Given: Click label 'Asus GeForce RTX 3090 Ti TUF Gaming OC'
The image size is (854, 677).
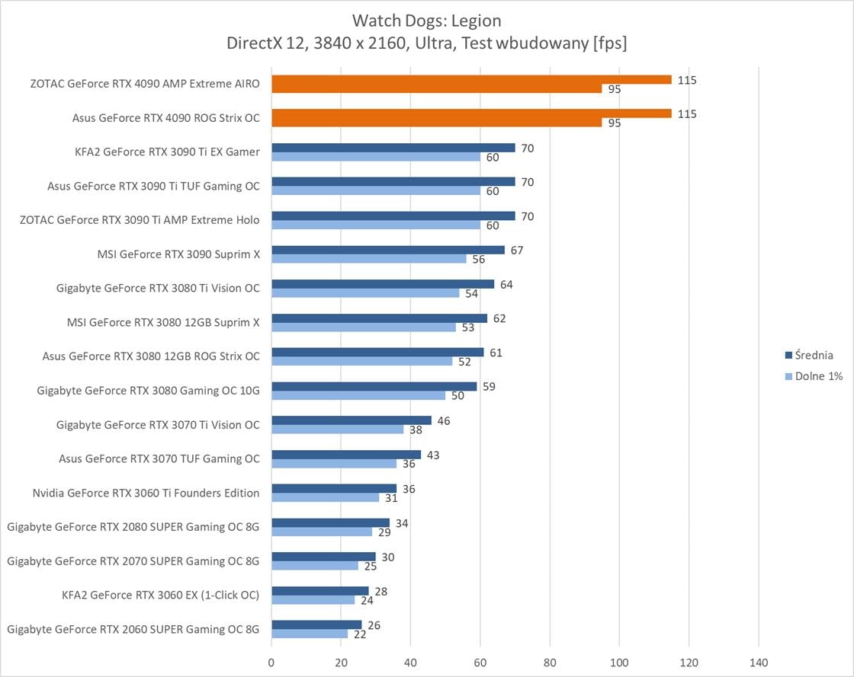Looking at the screenshot, I should pos(153,186).
